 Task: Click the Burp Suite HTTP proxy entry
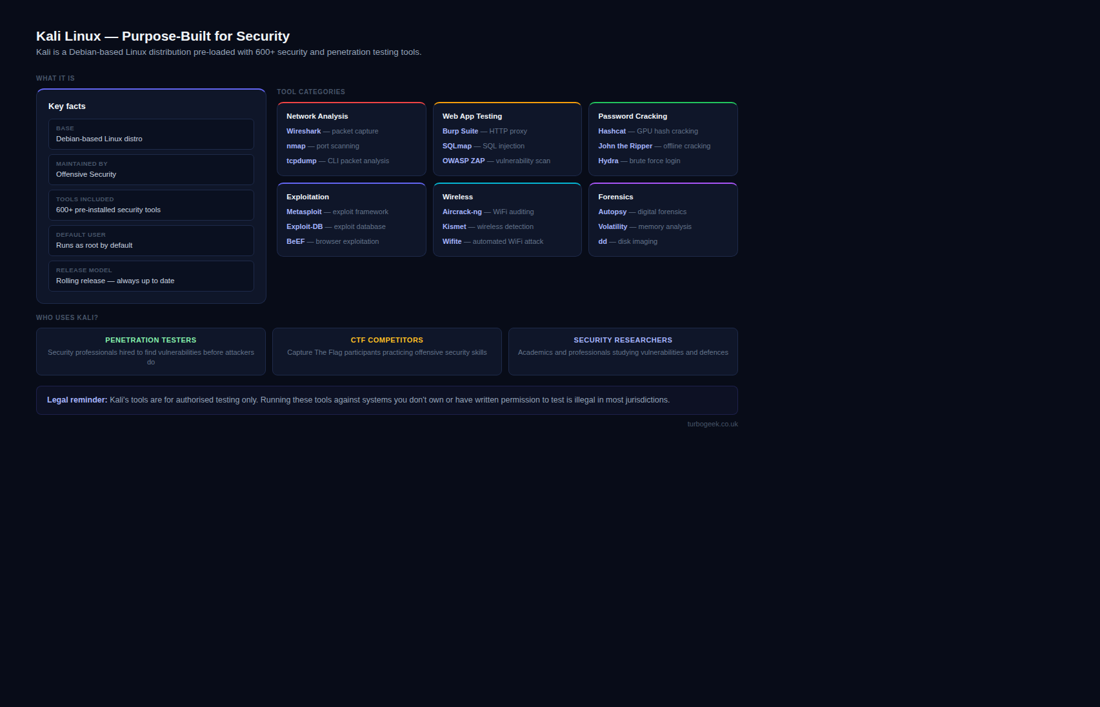pos(485,131)
